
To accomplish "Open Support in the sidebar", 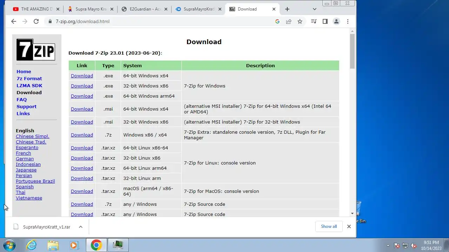I will click(26, 106).
